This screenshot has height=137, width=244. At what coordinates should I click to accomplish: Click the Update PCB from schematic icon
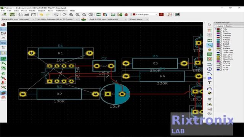click(x=120, y=14)
